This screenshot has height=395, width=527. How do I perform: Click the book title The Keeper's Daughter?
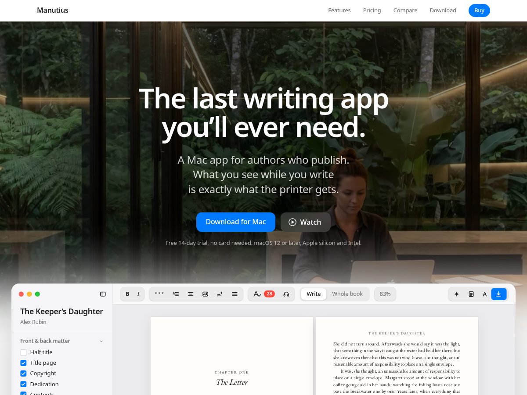pos(61,311)
